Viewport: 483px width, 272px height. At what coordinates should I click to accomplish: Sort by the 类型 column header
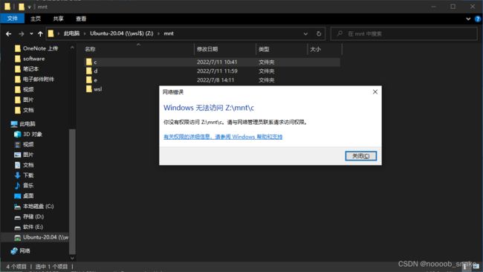click(264, 49)
